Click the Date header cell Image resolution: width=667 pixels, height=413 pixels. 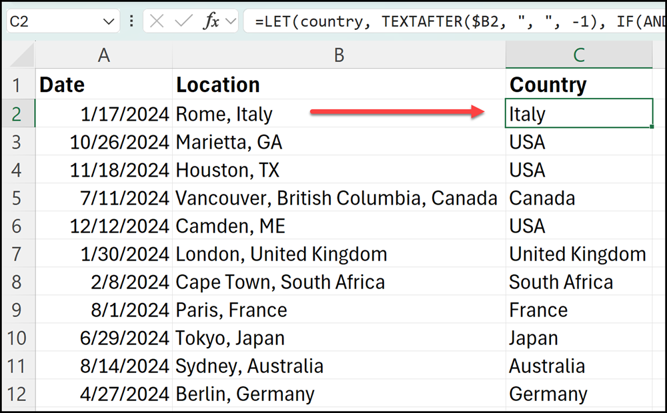(104, 85)
